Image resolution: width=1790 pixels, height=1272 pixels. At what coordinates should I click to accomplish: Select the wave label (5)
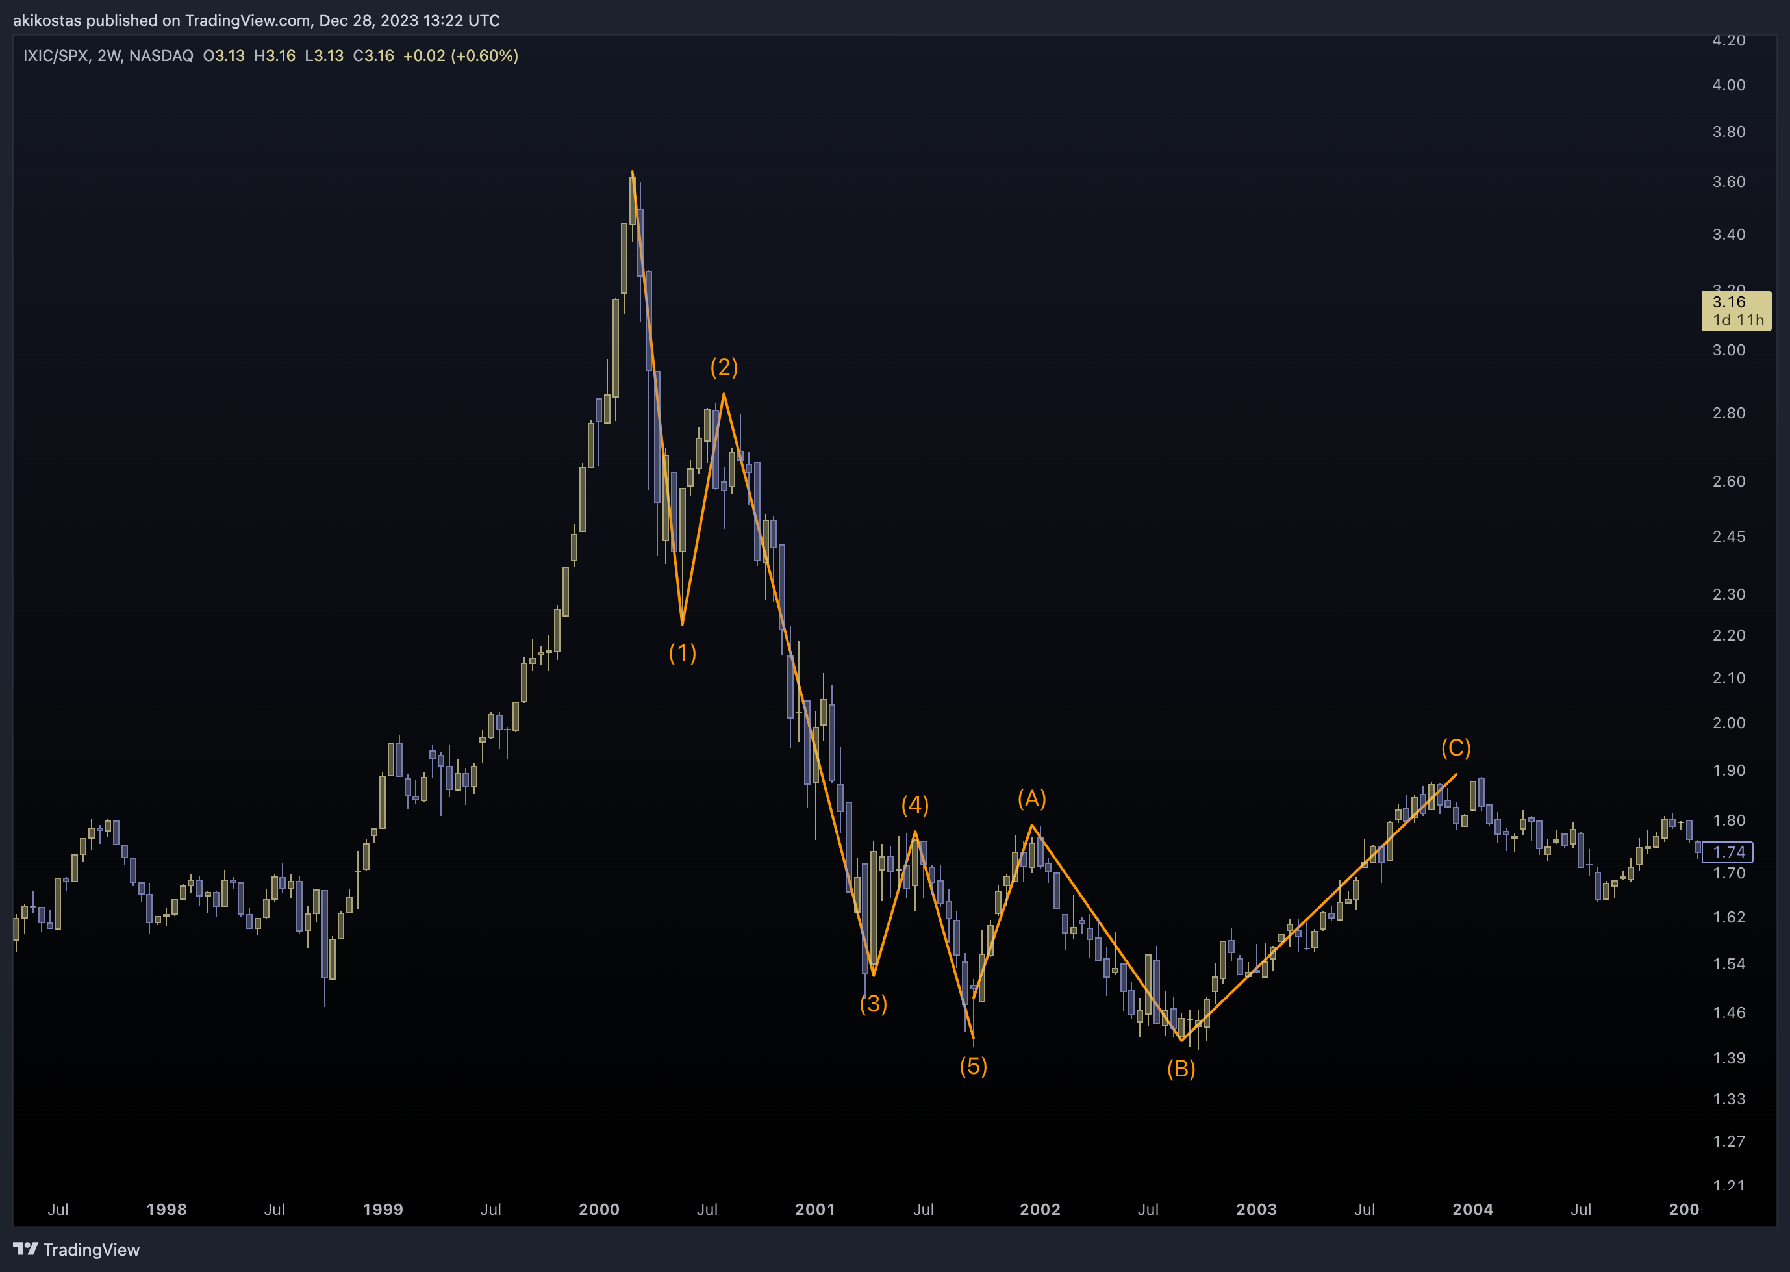click(x=974, y=1066)
